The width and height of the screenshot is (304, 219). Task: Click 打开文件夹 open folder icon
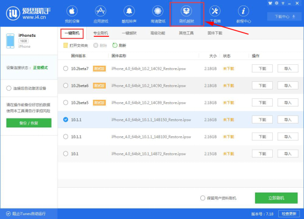pos(65,46)
